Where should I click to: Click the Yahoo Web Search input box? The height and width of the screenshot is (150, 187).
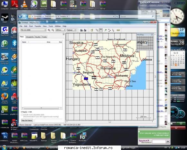point(159,142)
